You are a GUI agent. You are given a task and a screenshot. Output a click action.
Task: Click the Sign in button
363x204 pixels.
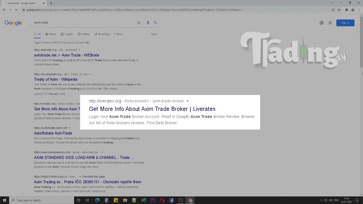click(345, 23)
